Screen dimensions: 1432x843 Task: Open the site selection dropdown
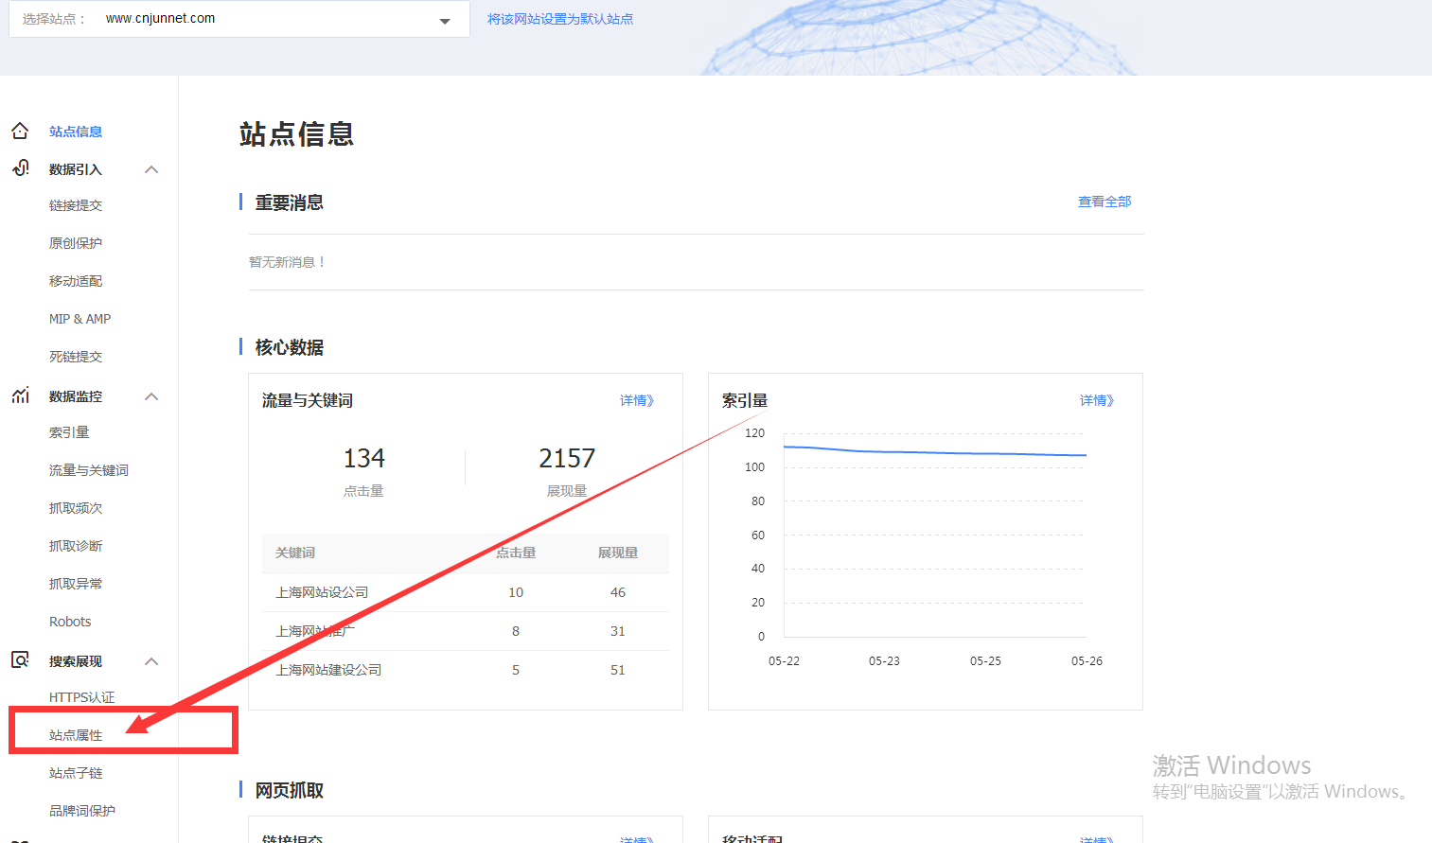click(444, 19)
